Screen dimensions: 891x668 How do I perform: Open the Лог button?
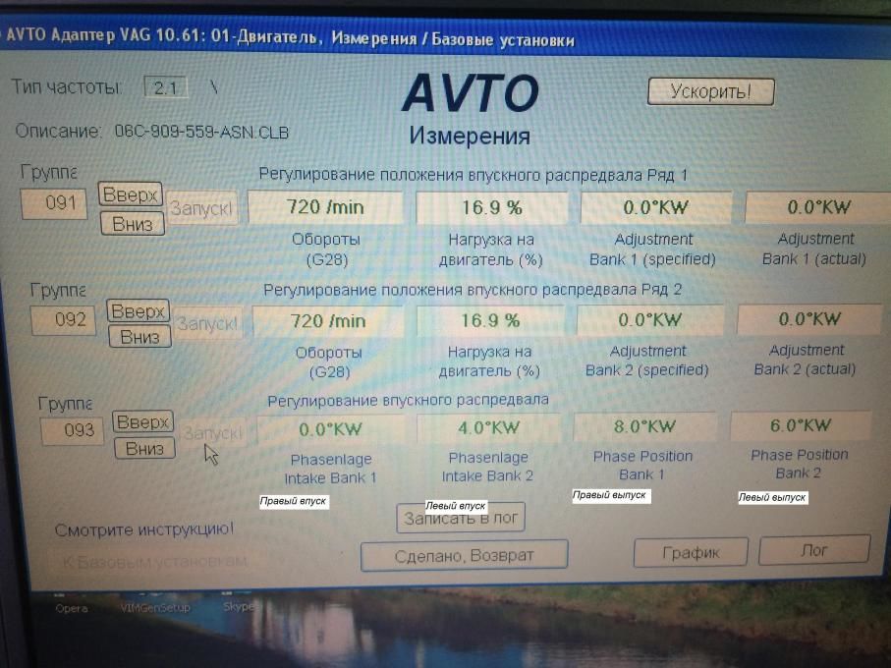pos(813,550)
